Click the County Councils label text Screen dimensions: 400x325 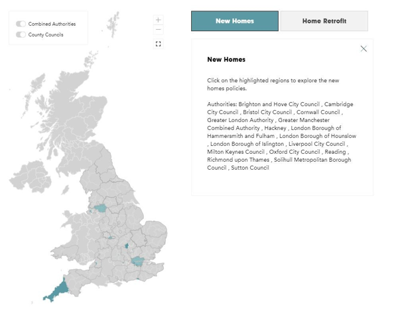pos(46,34)
